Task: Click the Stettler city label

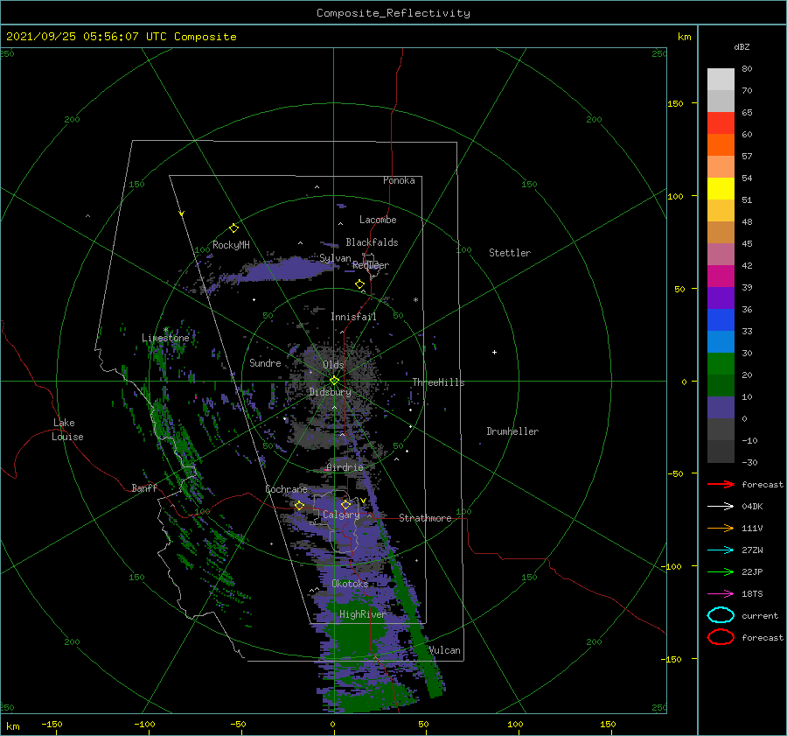Action: (x=510, y=253)
